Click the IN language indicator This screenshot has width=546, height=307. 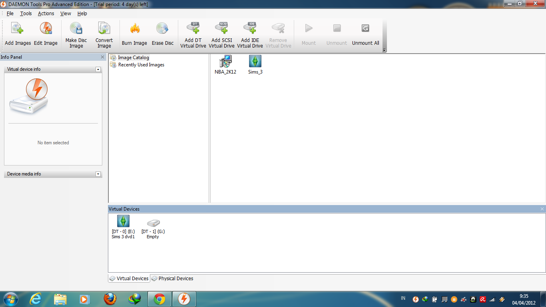coord(403,298)
